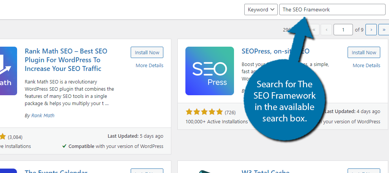Click the SEOPress plugin logo
This screenshot has height=173, width=389.
[x=209, y=71]
